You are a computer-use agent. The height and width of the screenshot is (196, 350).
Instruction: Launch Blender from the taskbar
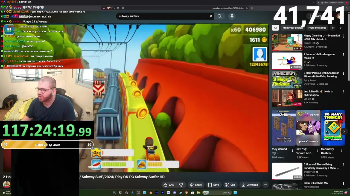coord(150,193)
